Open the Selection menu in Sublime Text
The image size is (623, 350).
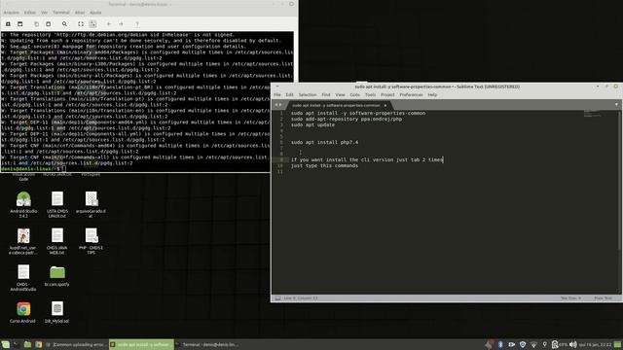click(x=308, y=95)
